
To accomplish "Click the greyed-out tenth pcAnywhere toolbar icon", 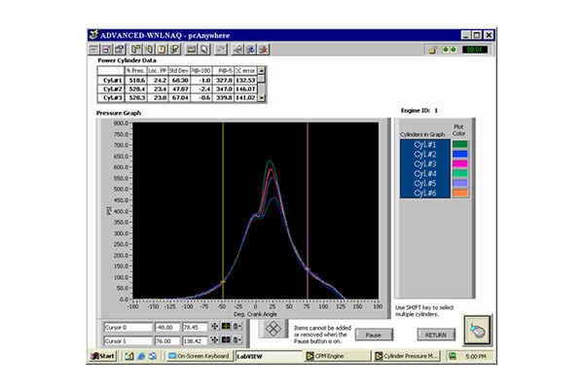I will coord(221,50).
